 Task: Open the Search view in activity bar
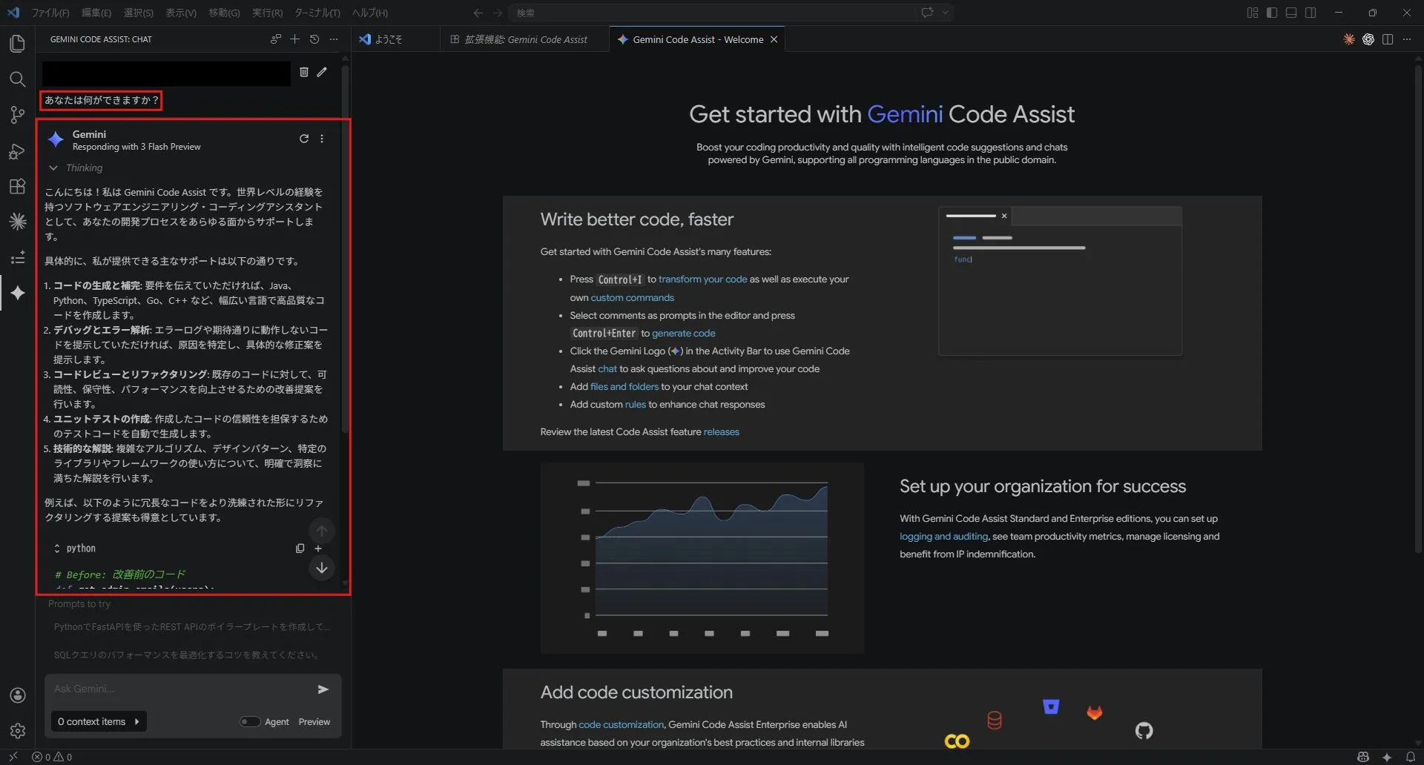click(17, 79)
